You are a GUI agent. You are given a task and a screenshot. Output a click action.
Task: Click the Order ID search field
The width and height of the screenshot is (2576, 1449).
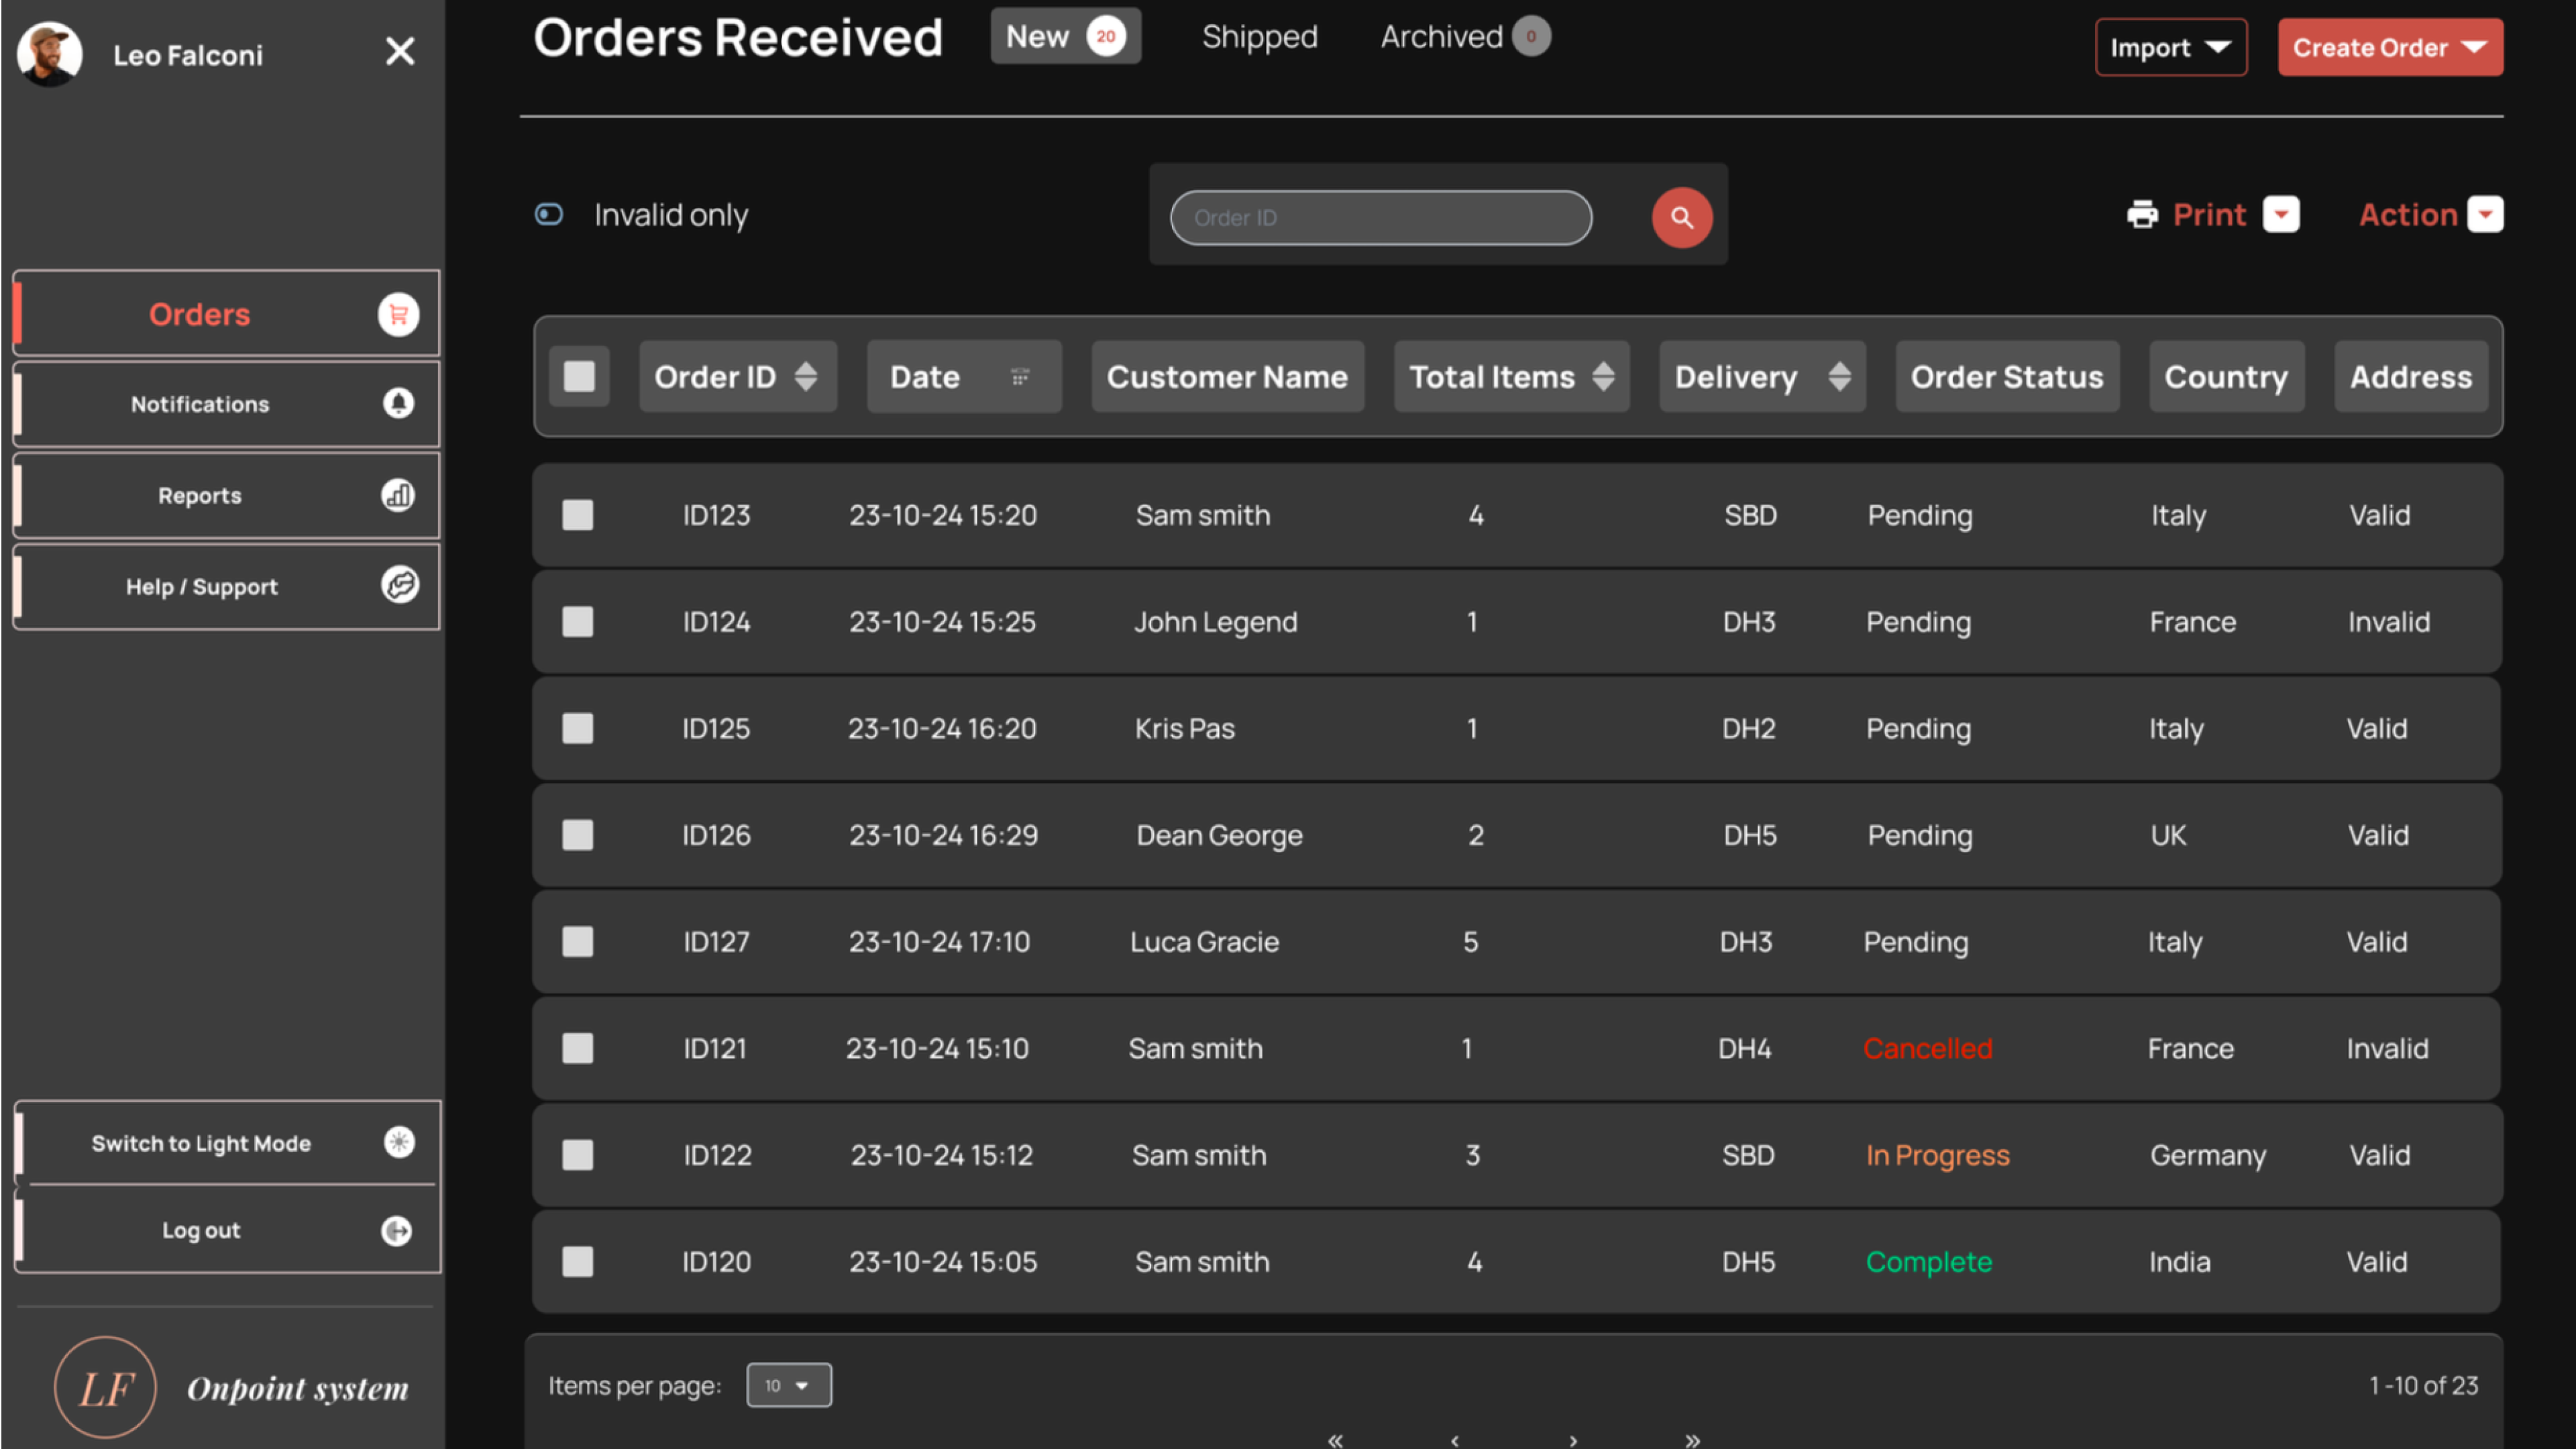point(1382,217)
